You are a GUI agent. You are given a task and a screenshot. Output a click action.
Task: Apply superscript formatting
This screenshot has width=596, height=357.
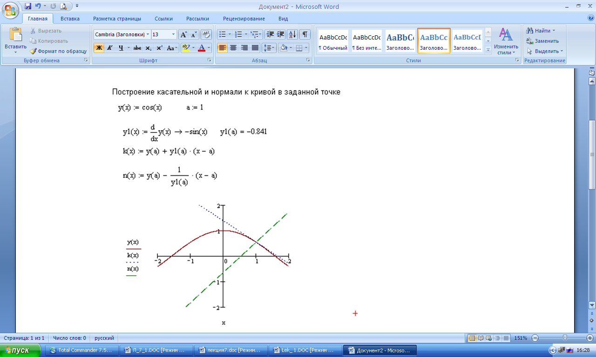[x=159, y=48]
